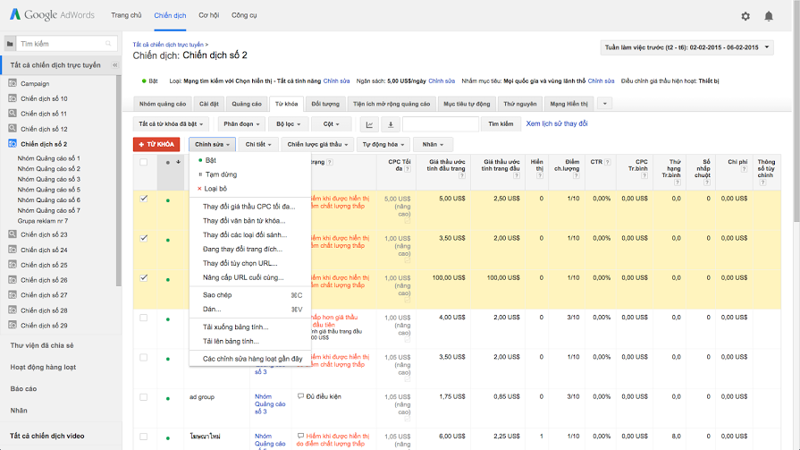Screen dimensions: 800x450
Task: Open the Xem lịch sử thay đổi link
Action: click(557, 123)
